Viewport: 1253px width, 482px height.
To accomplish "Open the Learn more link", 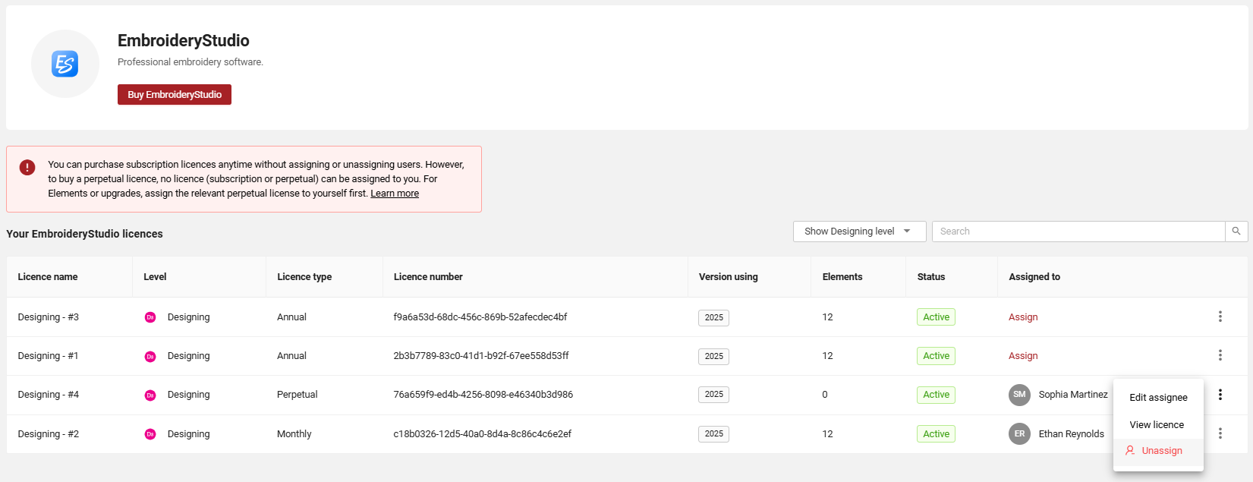I will coord(395,194).
